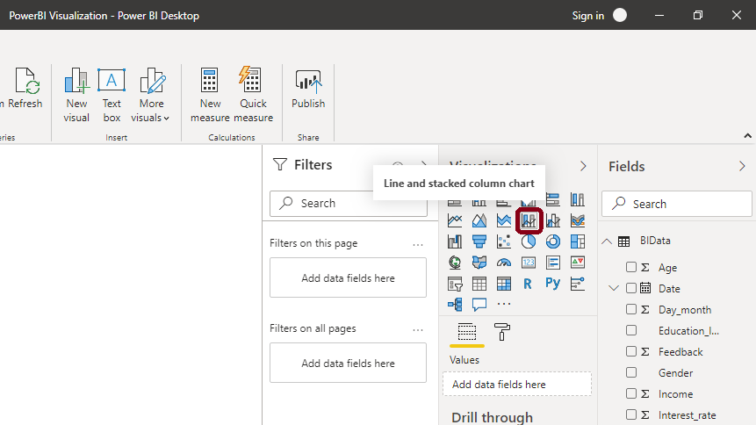The image size is (756, 425).
Task: Pick the Pie chart visualization
Action: [529, 241]
